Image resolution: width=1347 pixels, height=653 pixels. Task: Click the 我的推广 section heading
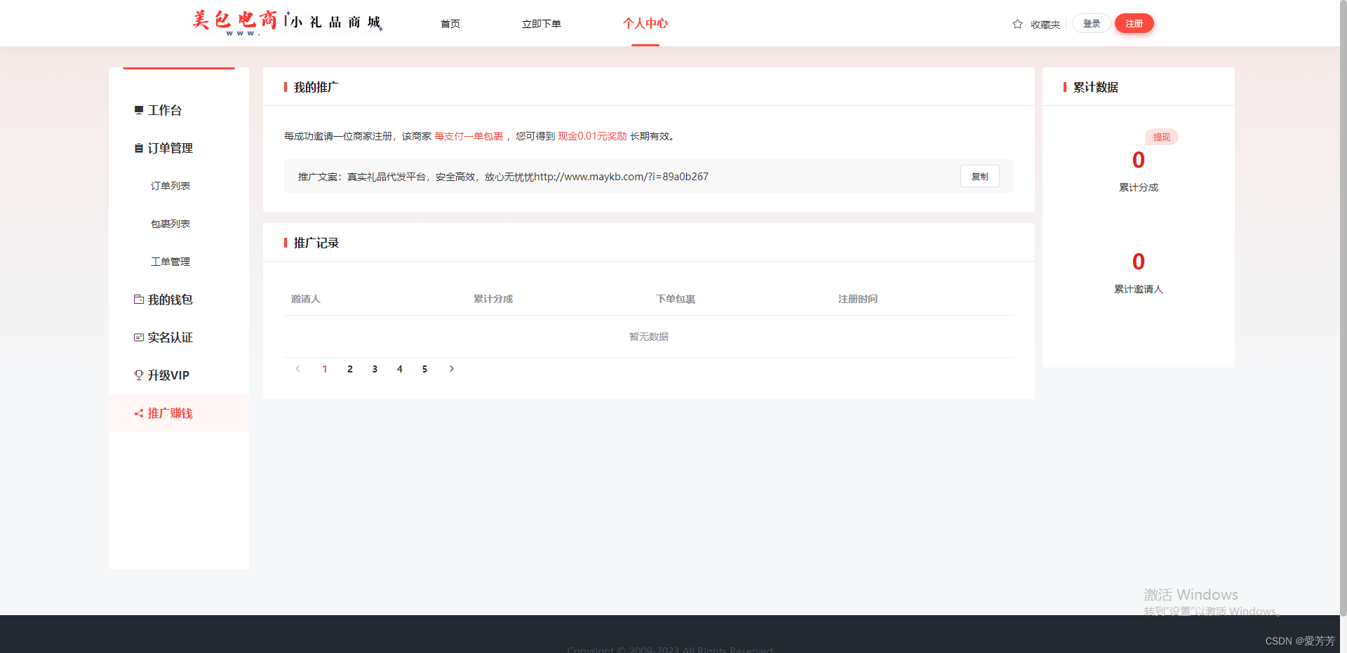316,87
